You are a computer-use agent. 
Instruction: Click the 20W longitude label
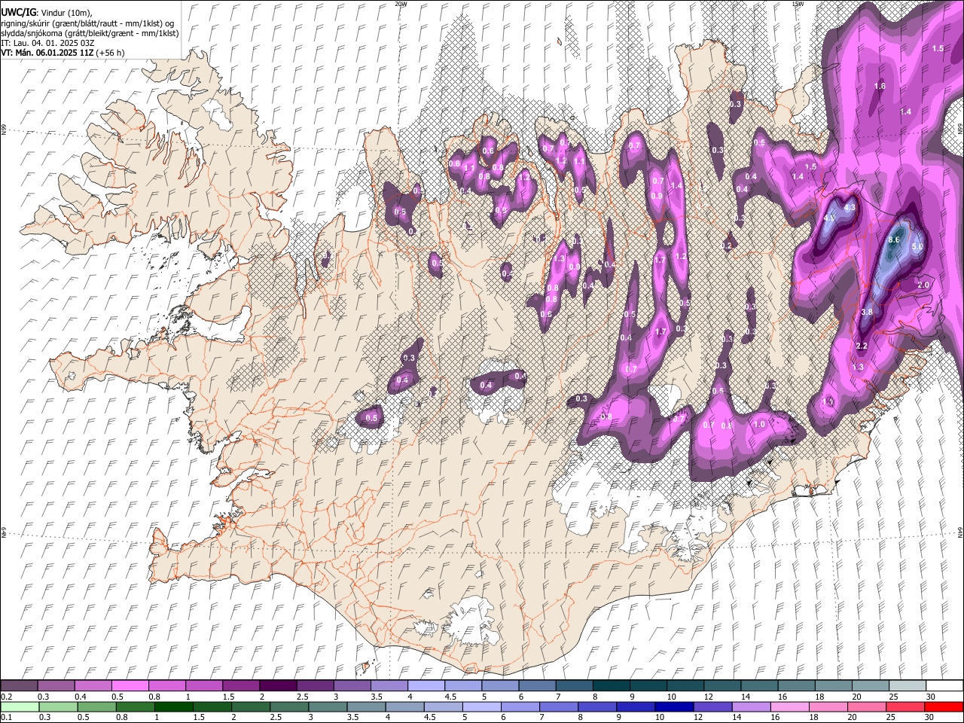coord(401,4)
